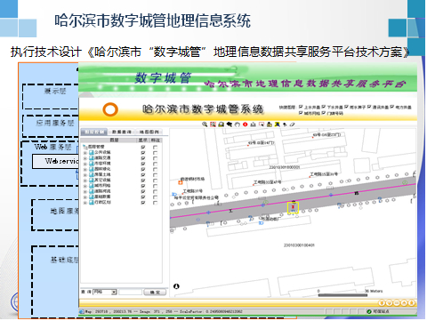This screenshot has width=427, height=321.
Task: Click the north arrow compass icon
Action: tap(176, 286)
